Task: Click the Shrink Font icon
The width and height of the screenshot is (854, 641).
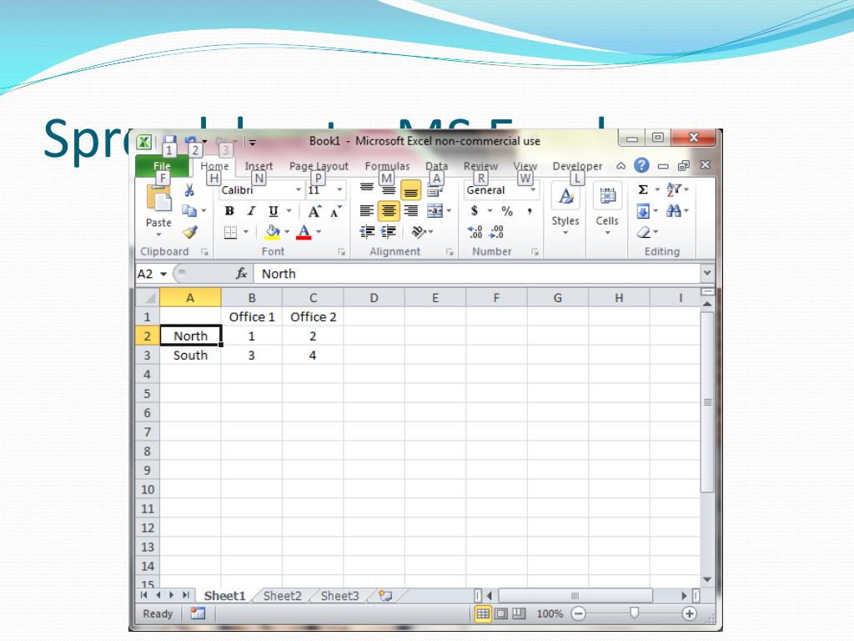Action: pos(335,211)
